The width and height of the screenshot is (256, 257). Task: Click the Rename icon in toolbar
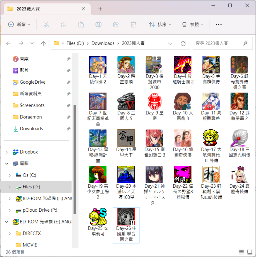tap(98, 25)
